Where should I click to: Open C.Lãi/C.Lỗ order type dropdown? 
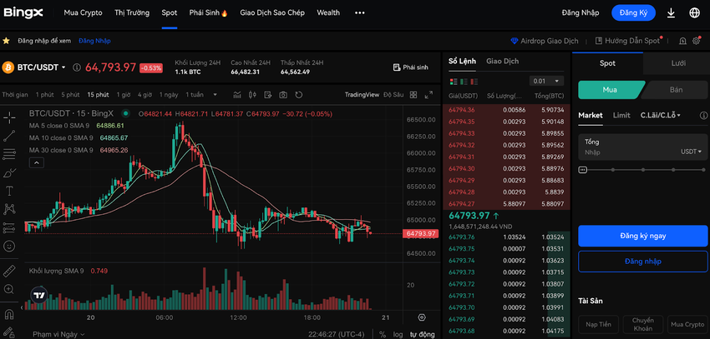point(661,115)
